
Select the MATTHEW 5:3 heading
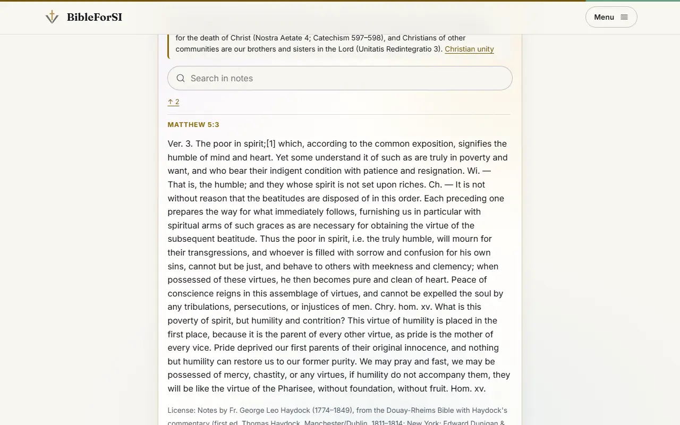[x=193, y=125]
